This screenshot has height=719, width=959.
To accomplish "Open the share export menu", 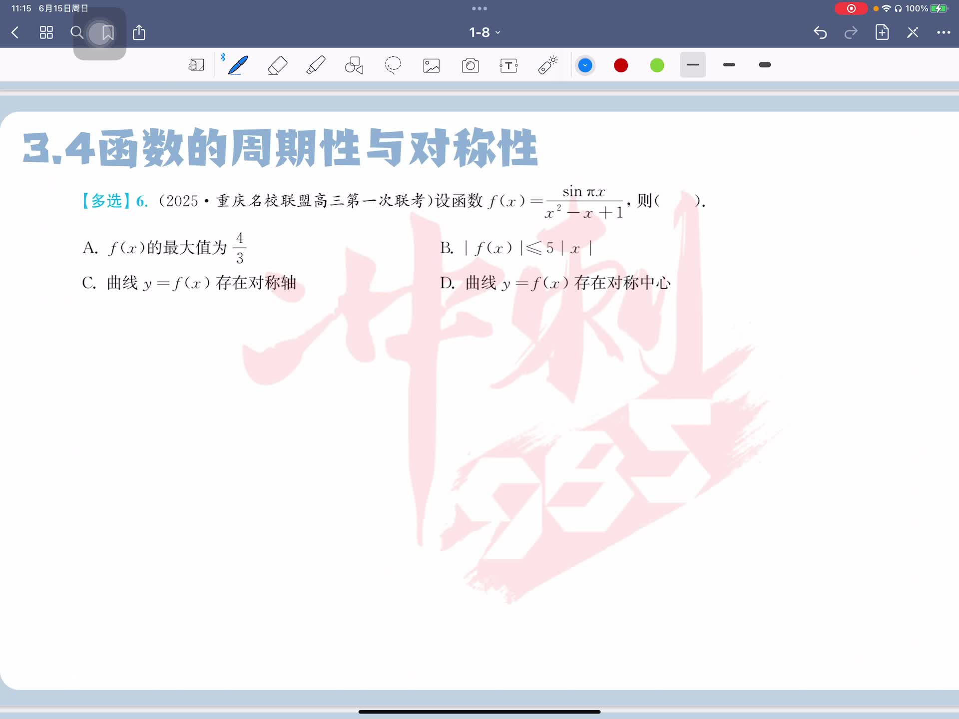I will 139,33.
